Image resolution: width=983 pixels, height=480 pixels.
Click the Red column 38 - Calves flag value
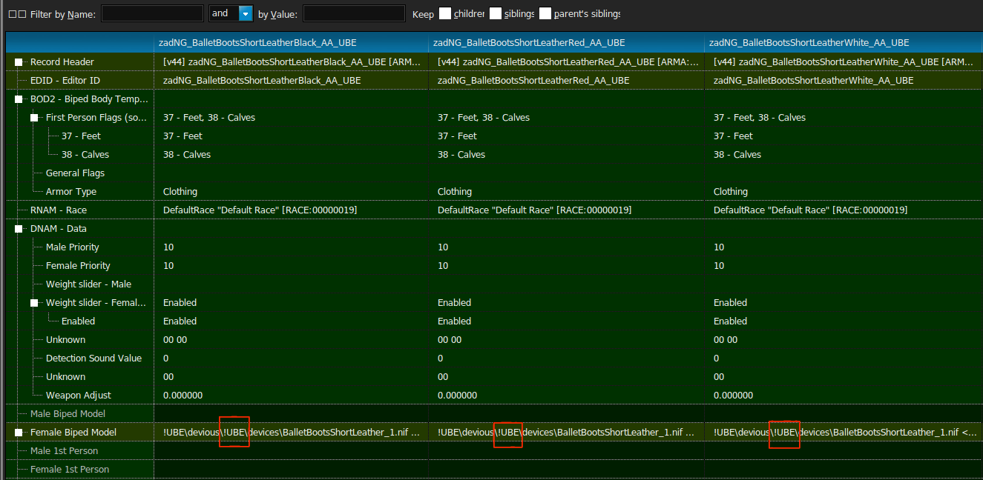point(461,155)
